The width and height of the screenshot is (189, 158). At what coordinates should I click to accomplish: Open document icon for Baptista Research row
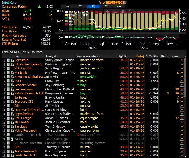[8, 135]
